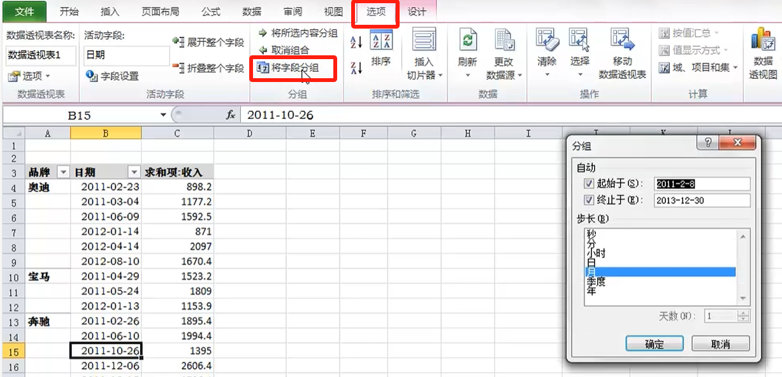Click the 插入切片器 insert slicer icon
Viewport: 782px width, 377px height.
click(424, 39)
